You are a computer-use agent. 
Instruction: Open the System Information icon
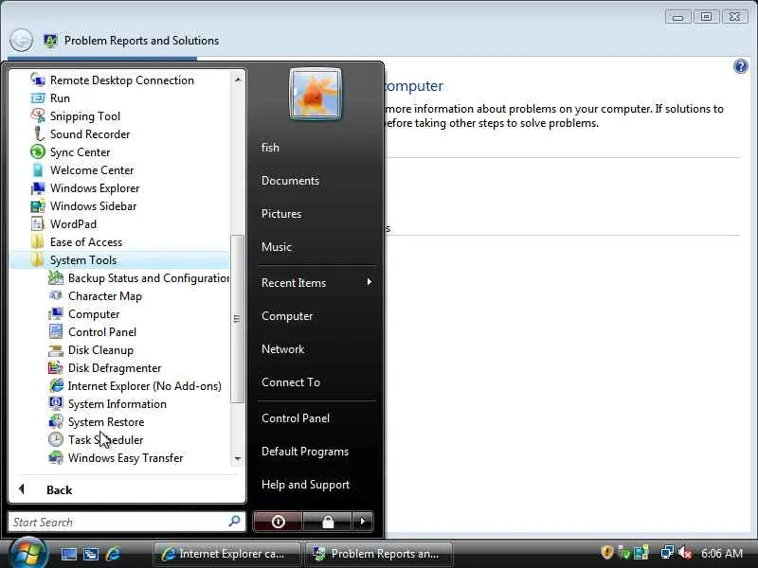[x=56, y=403]
